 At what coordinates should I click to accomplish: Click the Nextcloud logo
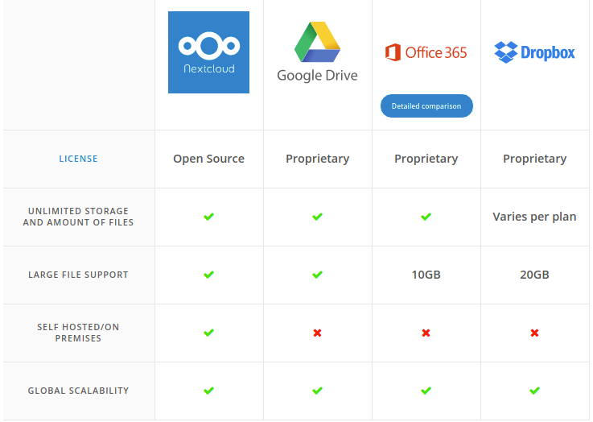click(208, 52)
